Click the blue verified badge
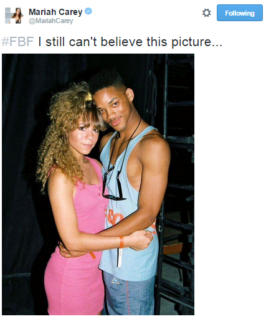 click(x=88, y=11)
